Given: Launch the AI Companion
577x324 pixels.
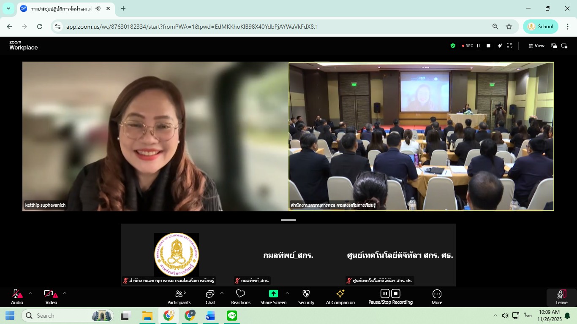Looking at the screenshot, I should pyautogui.click(x=340, y=297).
